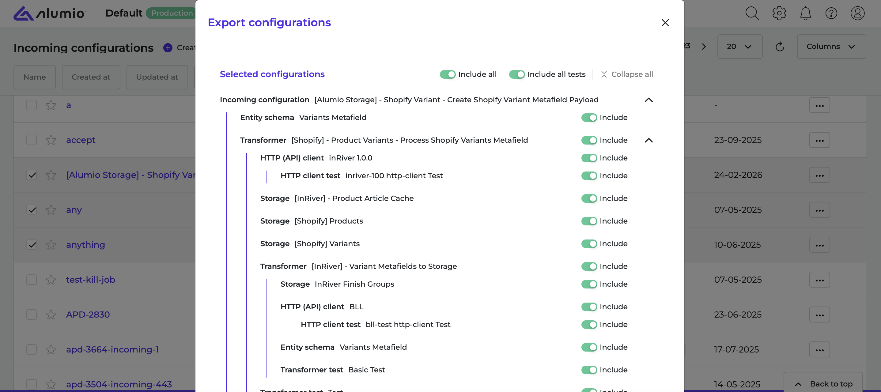Open the user profile icon
The height and width of the screenshot is (392, 881).
tap(857, 13)
